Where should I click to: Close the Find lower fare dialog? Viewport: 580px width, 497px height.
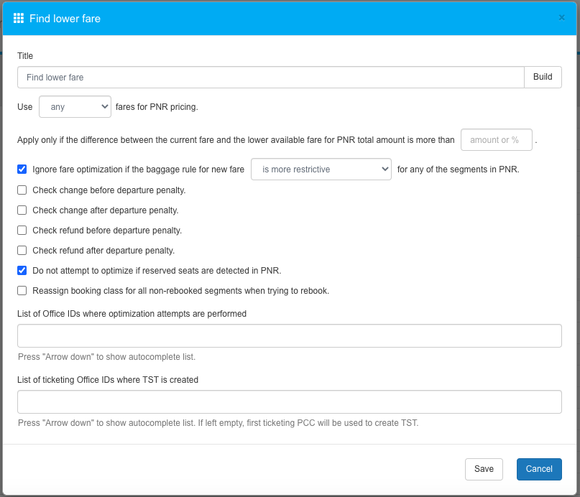pos(561,18)
